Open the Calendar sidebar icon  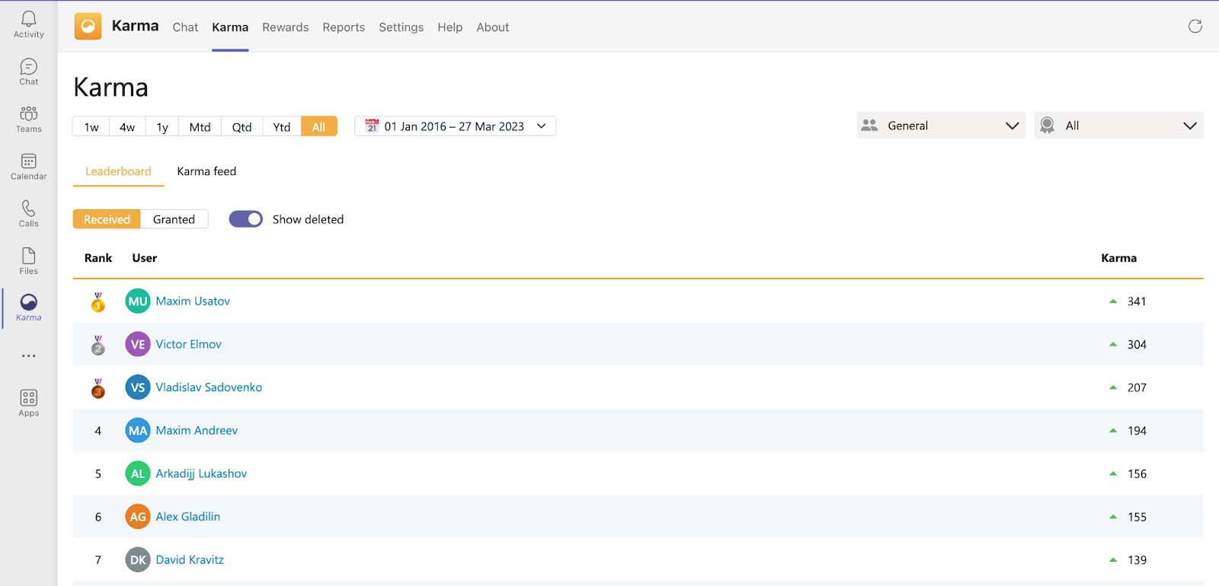click(x=28, y=166)
